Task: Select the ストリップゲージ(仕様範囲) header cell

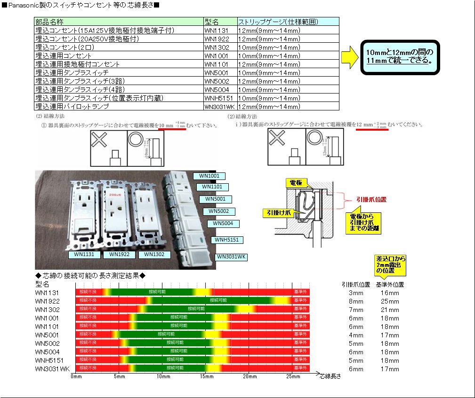Action: (x=288, y=22)
